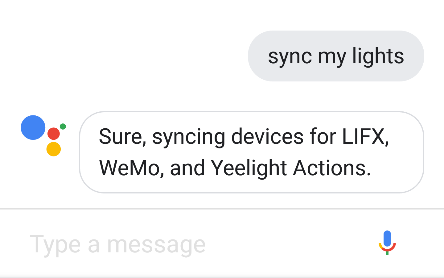Viewport: 444px width, 278px height.
Task: Click the Google Assistant logo
Action: point(43,136)
